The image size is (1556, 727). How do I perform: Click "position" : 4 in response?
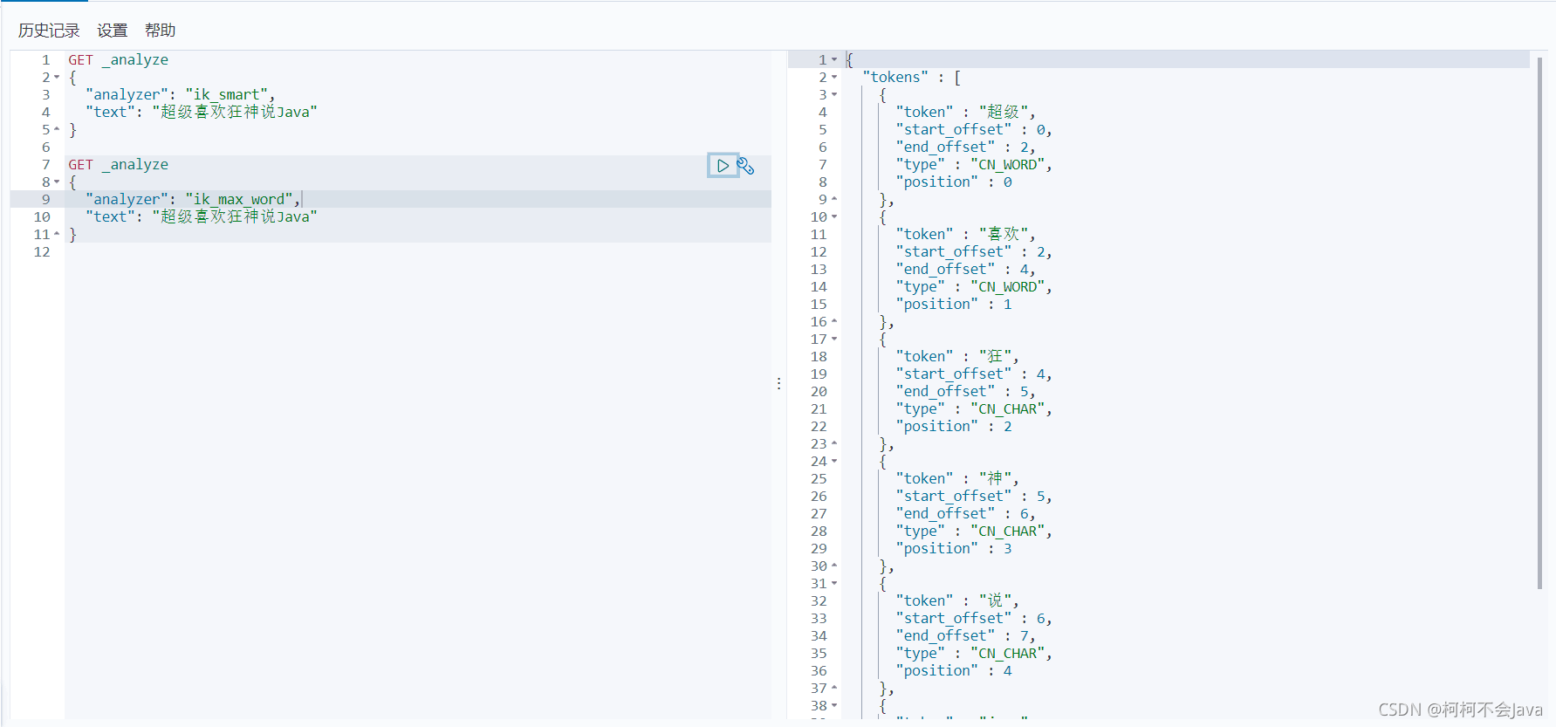[955, 671]
